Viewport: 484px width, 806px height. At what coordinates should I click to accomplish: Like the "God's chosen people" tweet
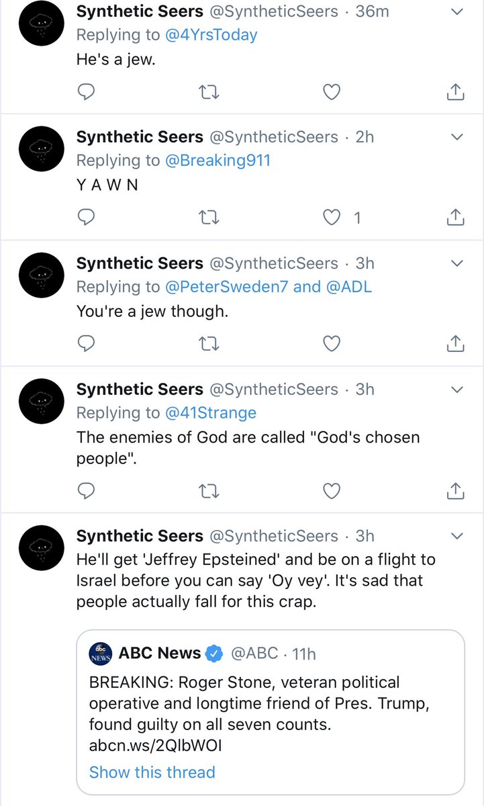[x=332, y=492]
